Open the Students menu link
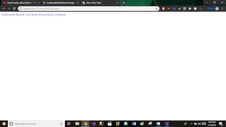 (59, 15)
